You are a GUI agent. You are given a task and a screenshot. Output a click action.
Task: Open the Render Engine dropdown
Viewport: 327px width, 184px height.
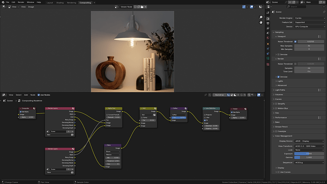coord(309,18)
